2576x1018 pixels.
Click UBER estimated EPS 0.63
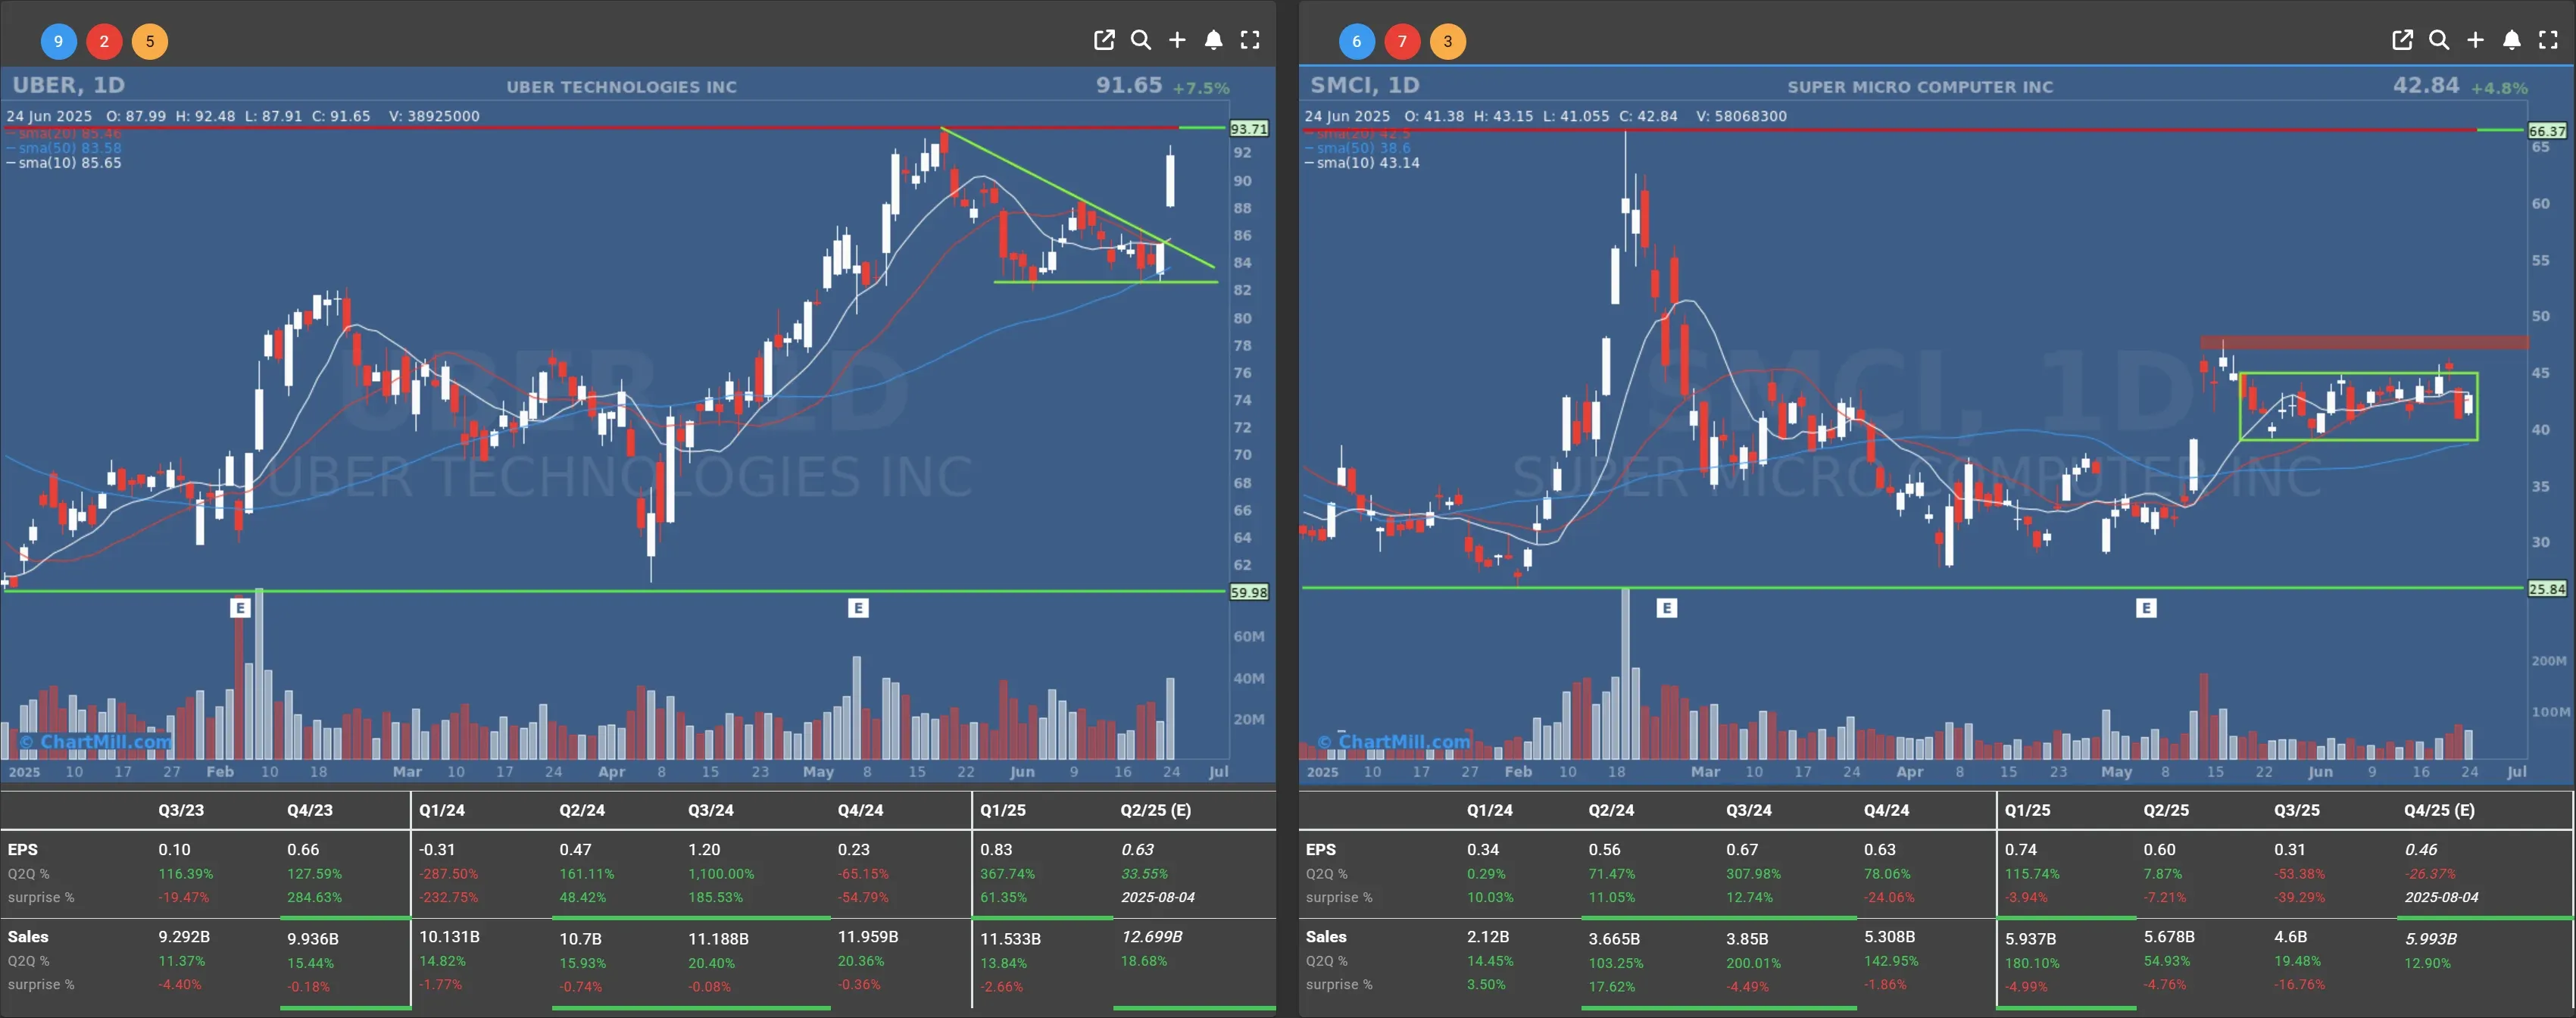[x=1138, y=849]
